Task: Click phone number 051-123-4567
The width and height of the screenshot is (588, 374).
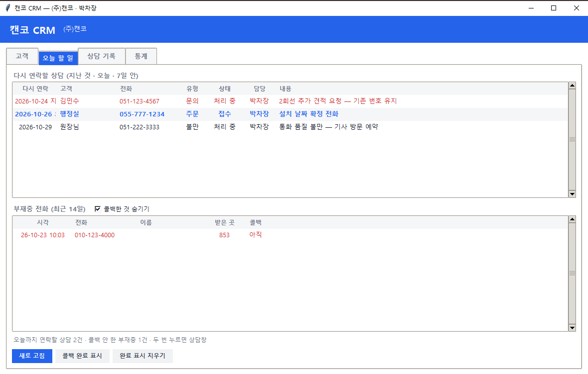Action: (140, 101)
